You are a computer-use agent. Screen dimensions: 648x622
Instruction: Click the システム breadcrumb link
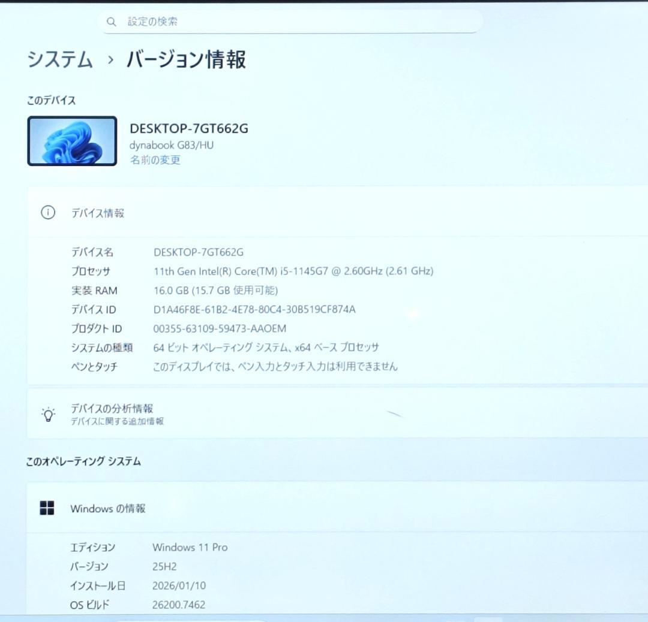click(58, 60)
